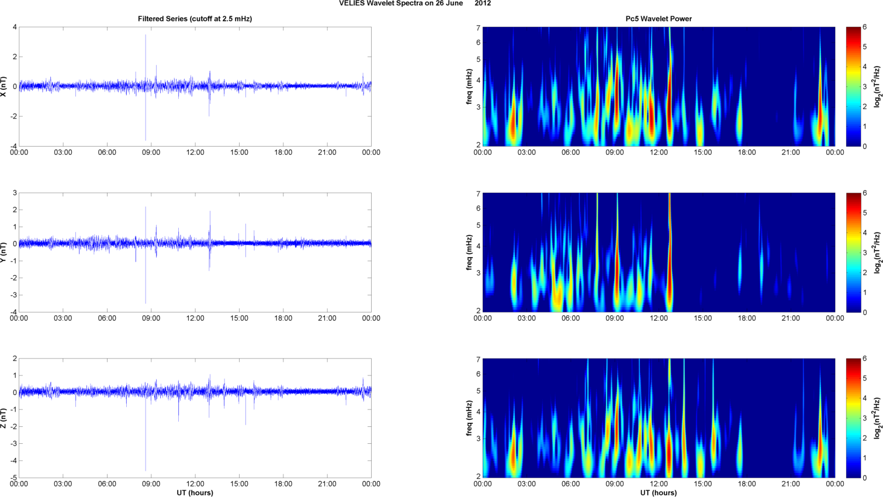
Task: Click the bottom wavelet power spectrogram
Action: (659, 418)
